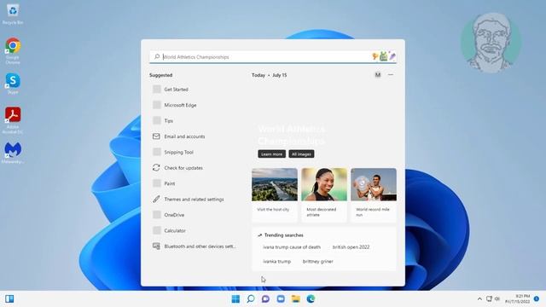Open the clock and date flyout
This screenshot has height=307, width=546.
coord(518,298)
